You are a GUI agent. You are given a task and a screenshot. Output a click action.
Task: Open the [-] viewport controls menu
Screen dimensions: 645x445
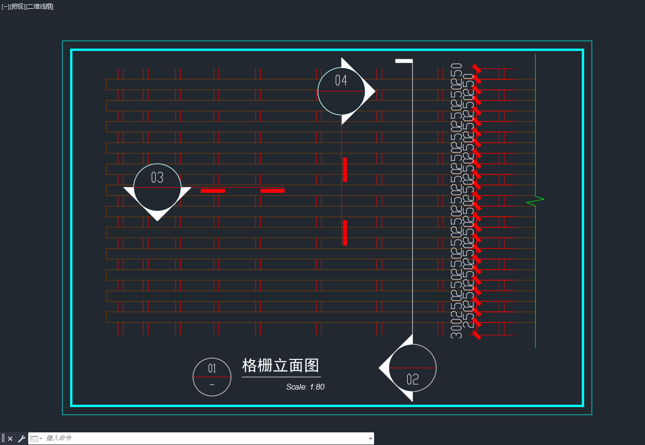coord(5,7)
